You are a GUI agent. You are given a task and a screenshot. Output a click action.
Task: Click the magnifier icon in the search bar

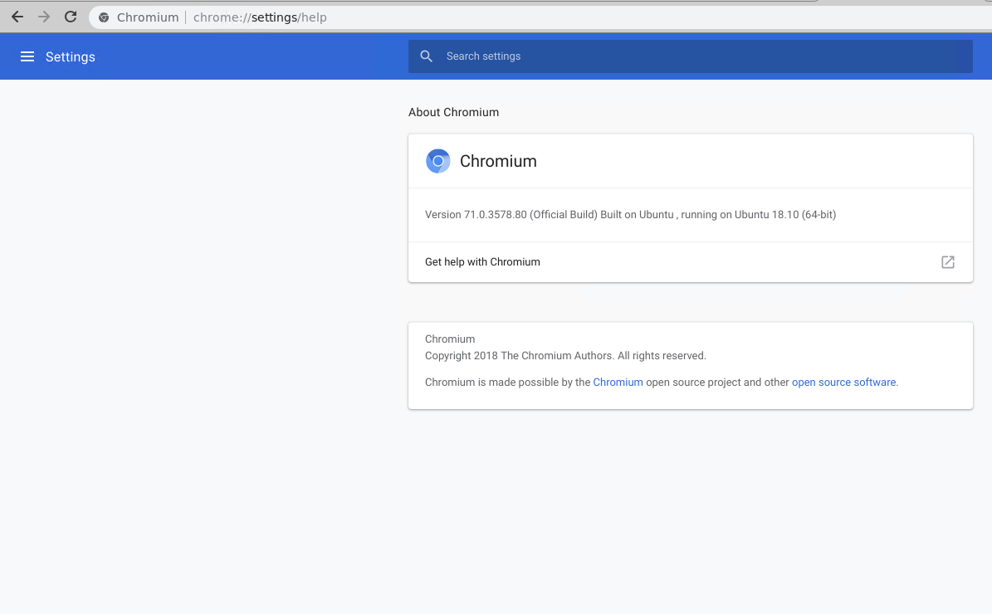click(427, 56)
